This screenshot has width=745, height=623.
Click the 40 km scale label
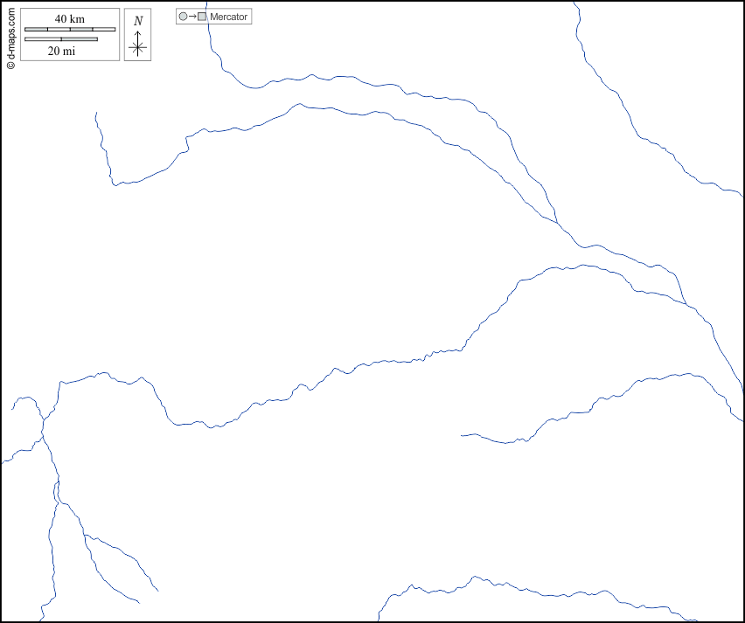coord(69,18)
